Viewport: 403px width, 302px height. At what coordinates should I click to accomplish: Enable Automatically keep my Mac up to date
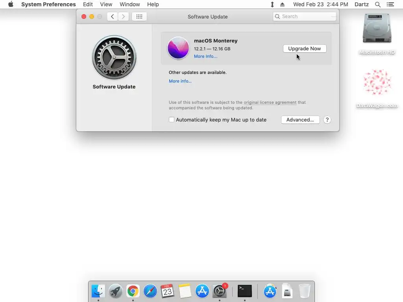172,120
